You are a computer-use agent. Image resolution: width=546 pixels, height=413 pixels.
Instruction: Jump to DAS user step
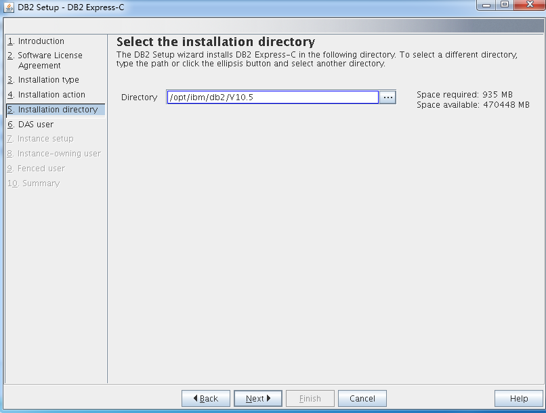pyautogui.click(x=30, y=124)
